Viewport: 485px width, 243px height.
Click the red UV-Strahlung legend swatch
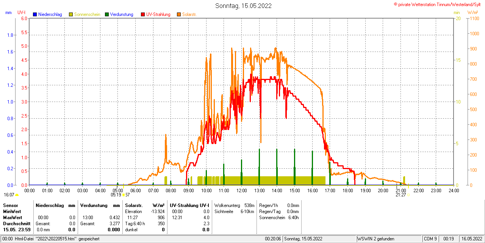click(143, 14)
